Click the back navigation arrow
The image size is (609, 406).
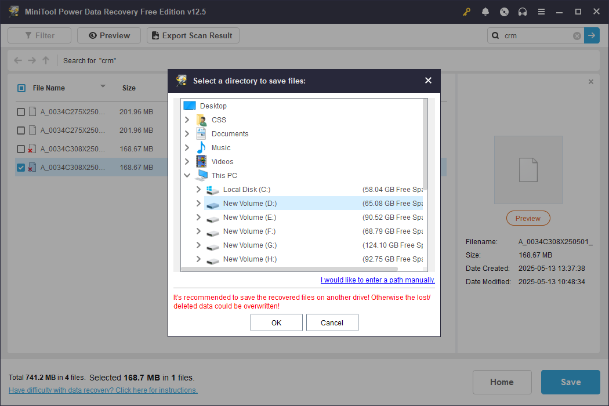point(17,60)
